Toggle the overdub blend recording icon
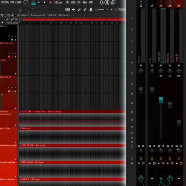The image size is (186, 186). pos(85,2)
